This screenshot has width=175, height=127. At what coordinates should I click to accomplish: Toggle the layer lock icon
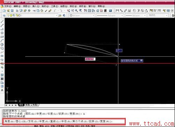(x=17, y=15)
